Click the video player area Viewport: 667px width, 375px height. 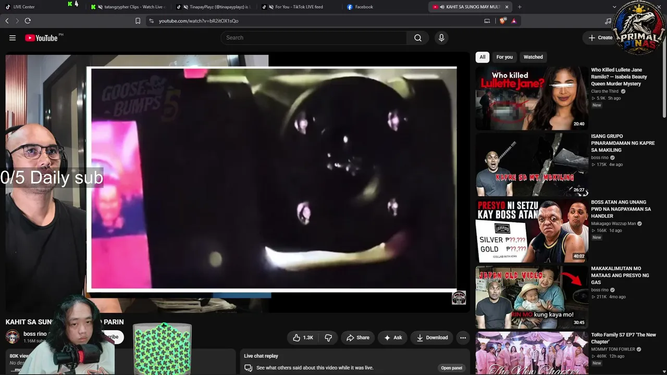pyautogui.click(x=238, y=183)
